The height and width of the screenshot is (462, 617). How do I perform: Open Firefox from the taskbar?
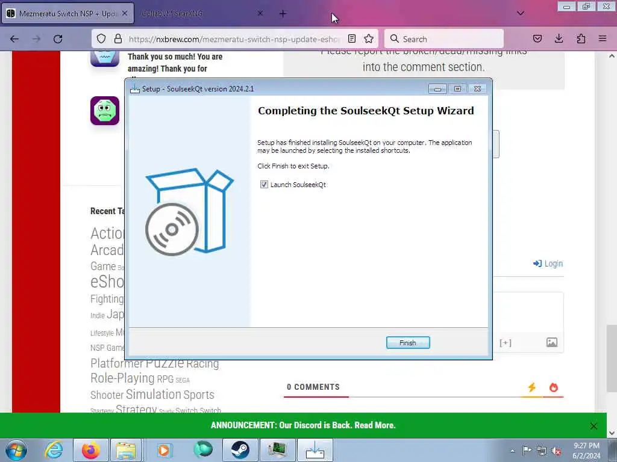90,450
